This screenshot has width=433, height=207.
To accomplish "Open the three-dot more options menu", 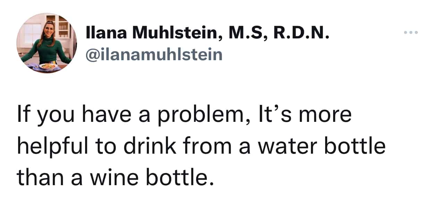I will [x=411, y=33].
